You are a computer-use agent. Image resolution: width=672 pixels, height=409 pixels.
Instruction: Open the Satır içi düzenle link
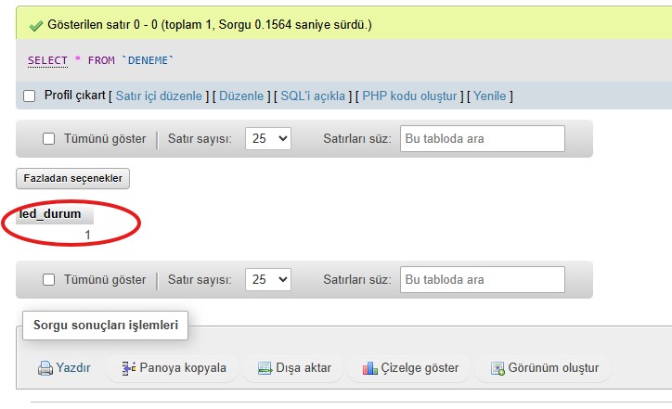tap(159, 96)
